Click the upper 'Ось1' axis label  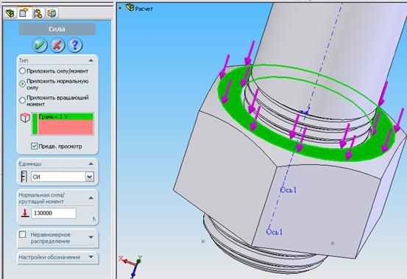(289, 190)
